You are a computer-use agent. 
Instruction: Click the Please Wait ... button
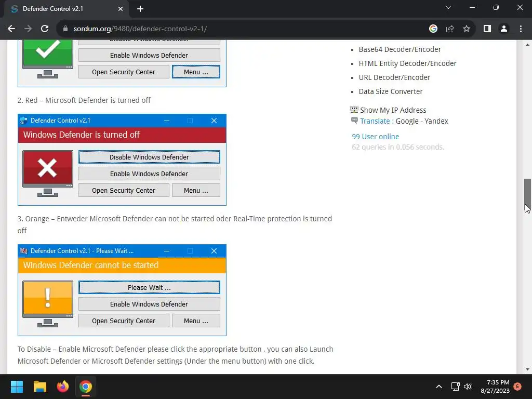pyautogui.click(x=149, y=287)
